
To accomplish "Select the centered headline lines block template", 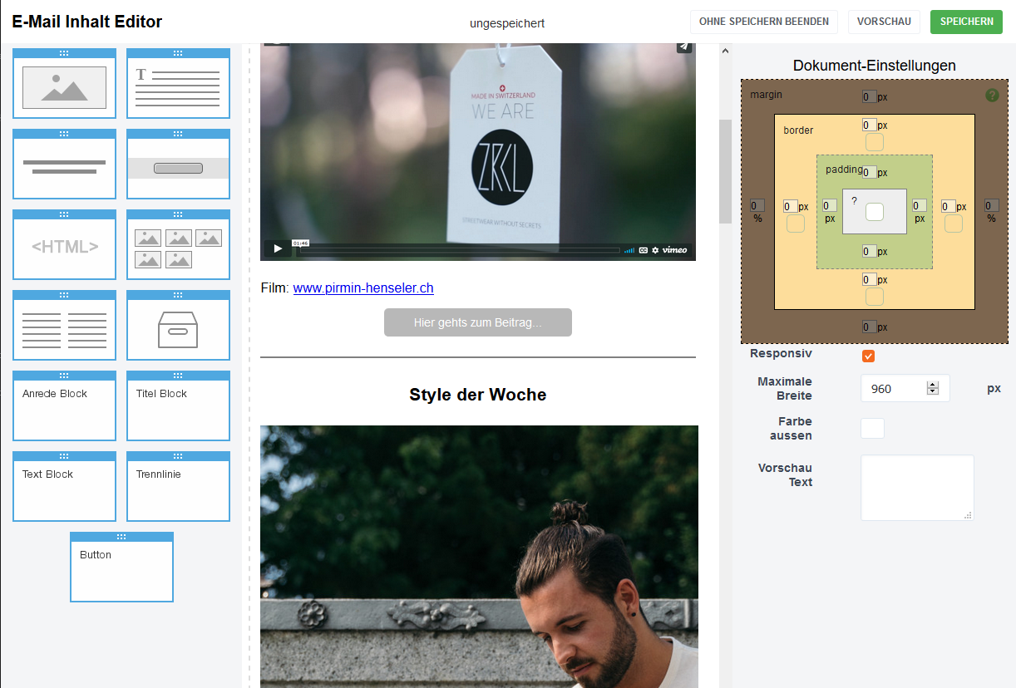I will click(x=64, y=164).
